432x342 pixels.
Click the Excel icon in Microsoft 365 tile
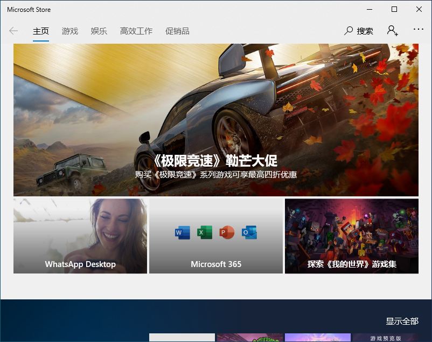[x=205, y=232]
